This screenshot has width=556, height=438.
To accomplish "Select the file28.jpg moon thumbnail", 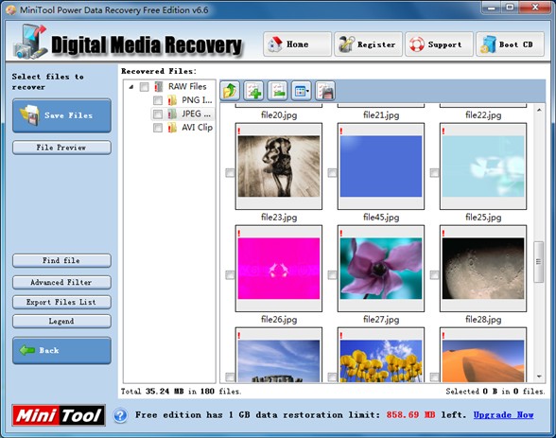I will (x=483, y=269).
